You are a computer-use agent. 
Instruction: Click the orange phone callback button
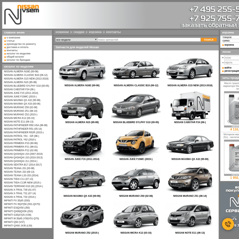click(228, 224)
